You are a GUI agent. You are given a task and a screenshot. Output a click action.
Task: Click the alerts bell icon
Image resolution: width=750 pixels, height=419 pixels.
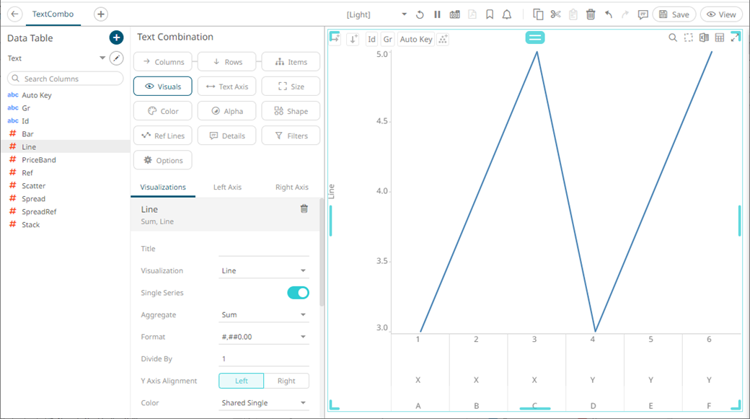pyautogui.click(x=507, y=14)
